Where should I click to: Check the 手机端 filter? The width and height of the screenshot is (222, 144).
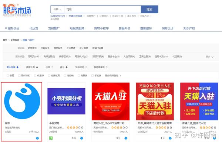(x=92, y=76)
